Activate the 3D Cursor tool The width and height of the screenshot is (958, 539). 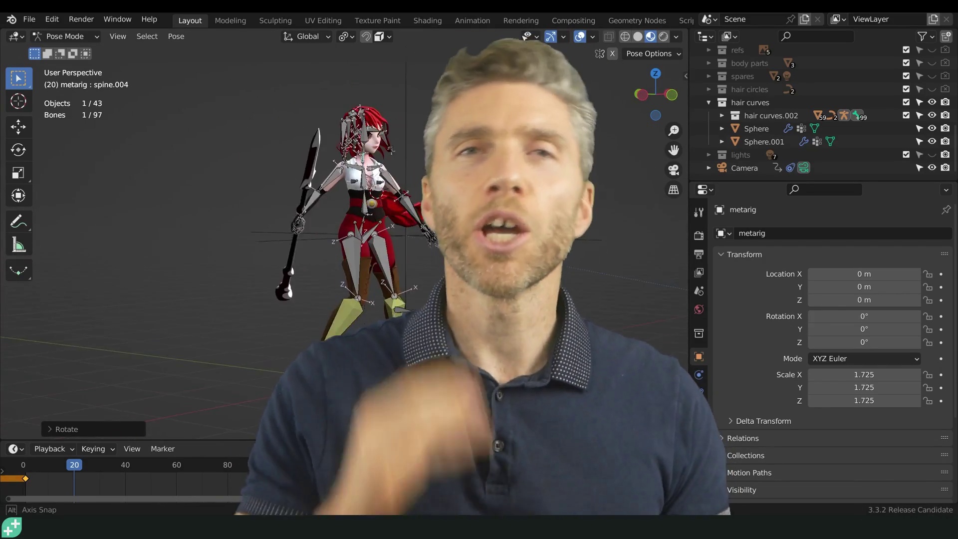(18, 101)
